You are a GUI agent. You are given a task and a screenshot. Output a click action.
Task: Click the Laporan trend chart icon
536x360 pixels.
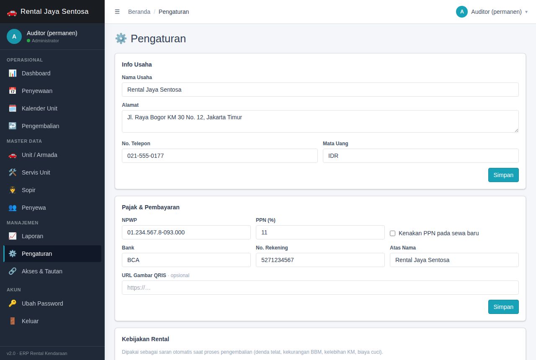(x=13, y=236)
